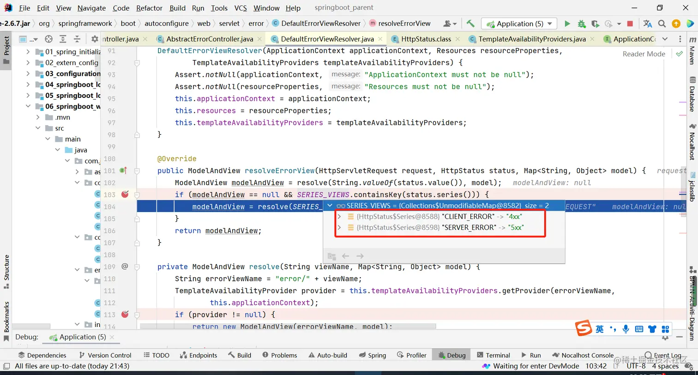Open the Problems tool window
The height and width of the screenshot is (375, 698).
(279, 355)
